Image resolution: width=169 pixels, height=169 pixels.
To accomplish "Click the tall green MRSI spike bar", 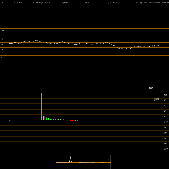I will coord(41,106).
